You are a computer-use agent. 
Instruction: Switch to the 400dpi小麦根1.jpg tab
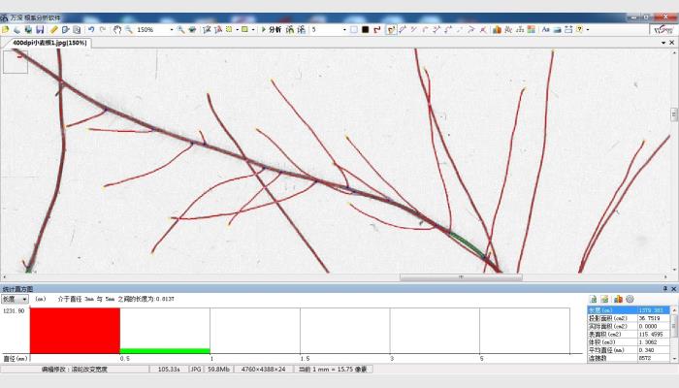50,43
